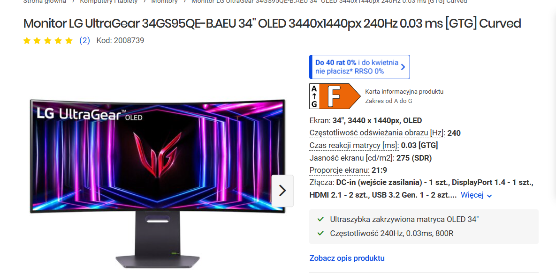The image size is (556, 273).
Task: Click Zobacz opis produktu link
Action: (347, 258)
